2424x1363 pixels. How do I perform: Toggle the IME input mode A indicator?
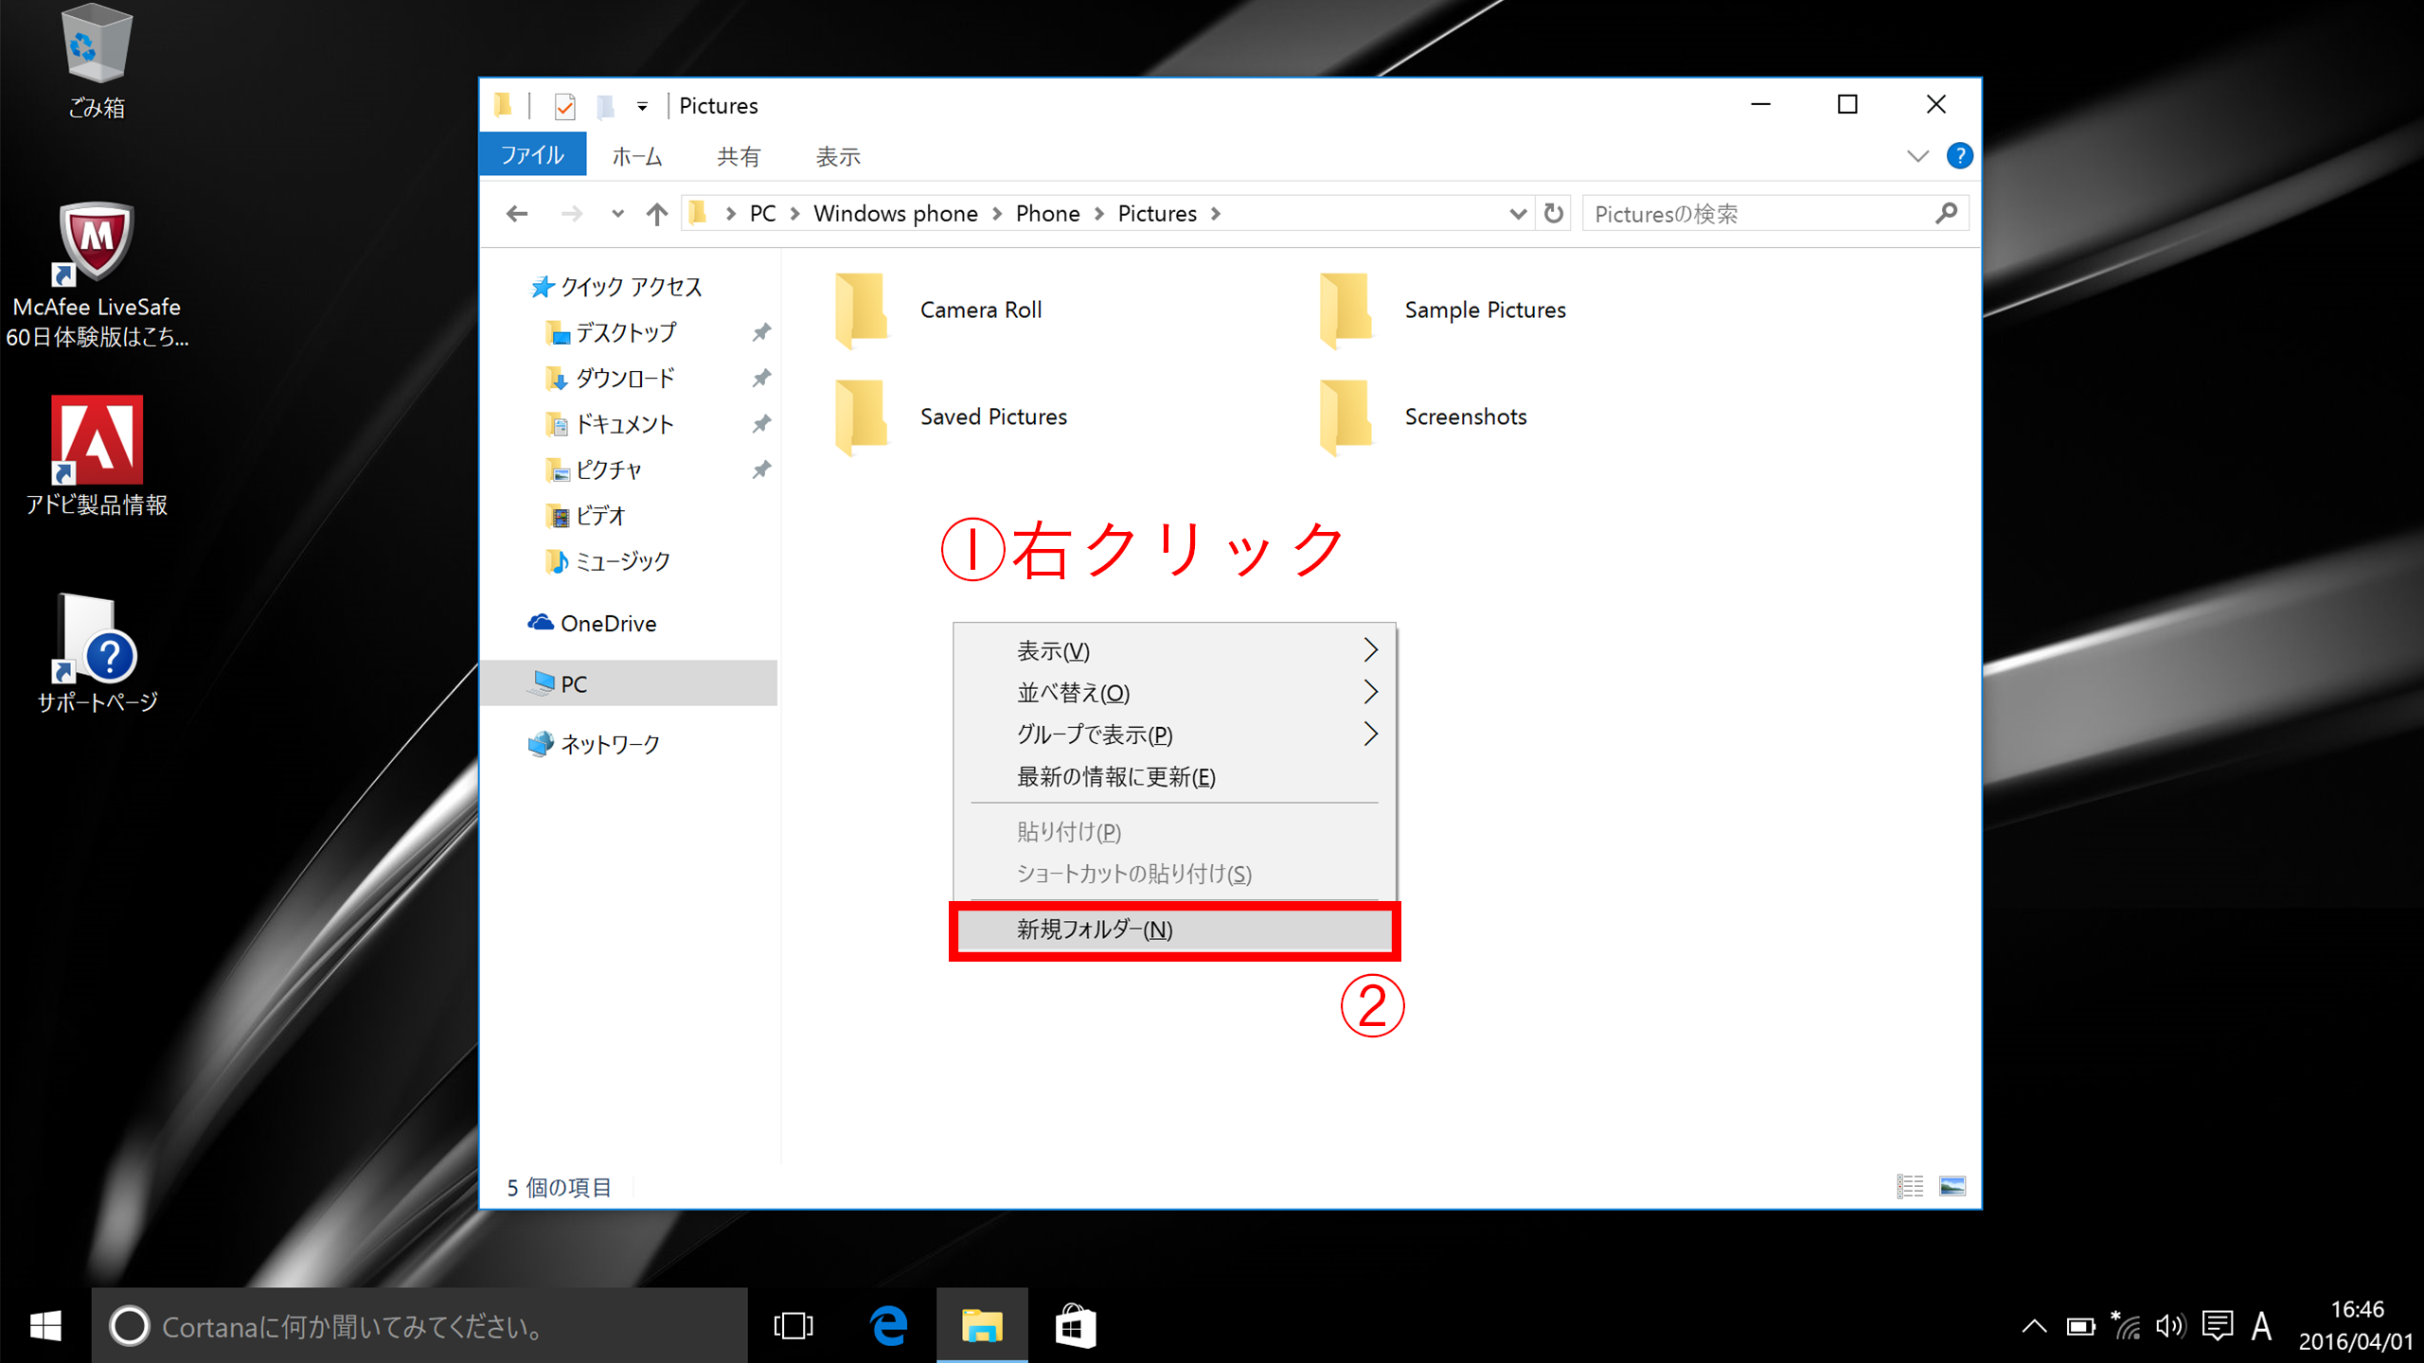click(2261, 1326)
